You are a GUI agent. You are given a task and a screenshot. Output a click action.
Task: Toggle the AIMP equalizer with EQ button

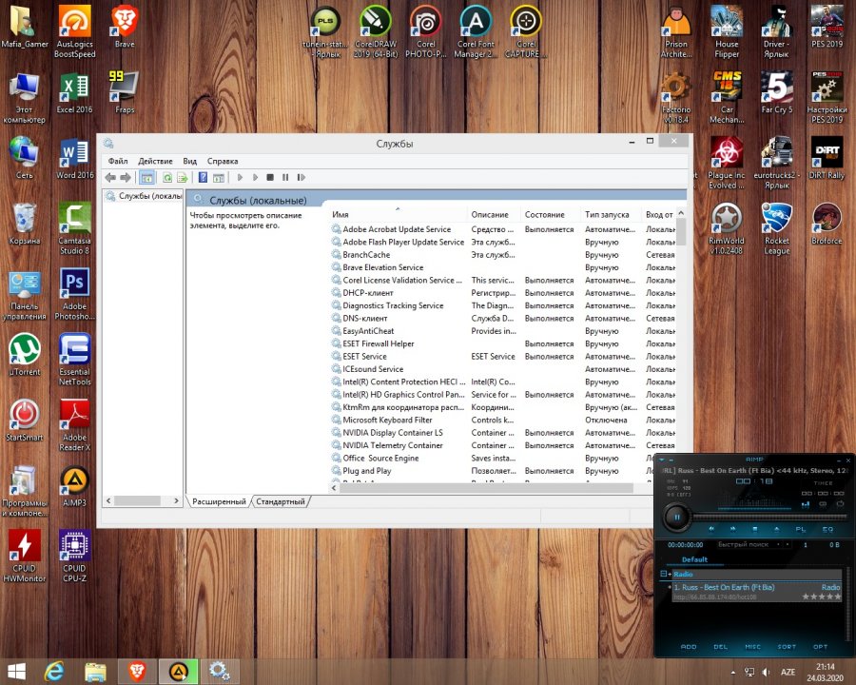827,528
